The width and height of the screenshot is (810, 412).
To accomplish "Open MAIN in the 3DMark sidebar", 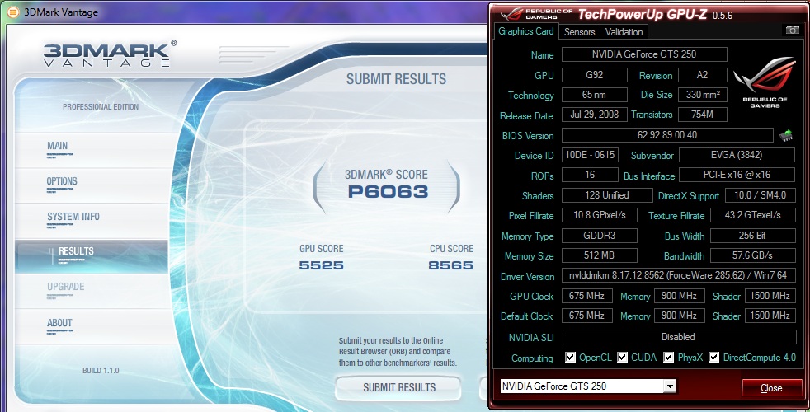I will tap(58, 146).
